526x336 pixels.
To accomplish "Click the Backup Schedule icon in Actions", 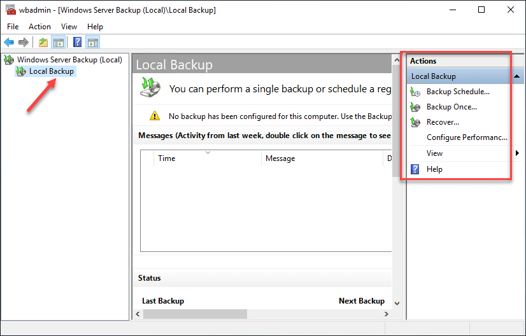I will [x=415, y=92].
